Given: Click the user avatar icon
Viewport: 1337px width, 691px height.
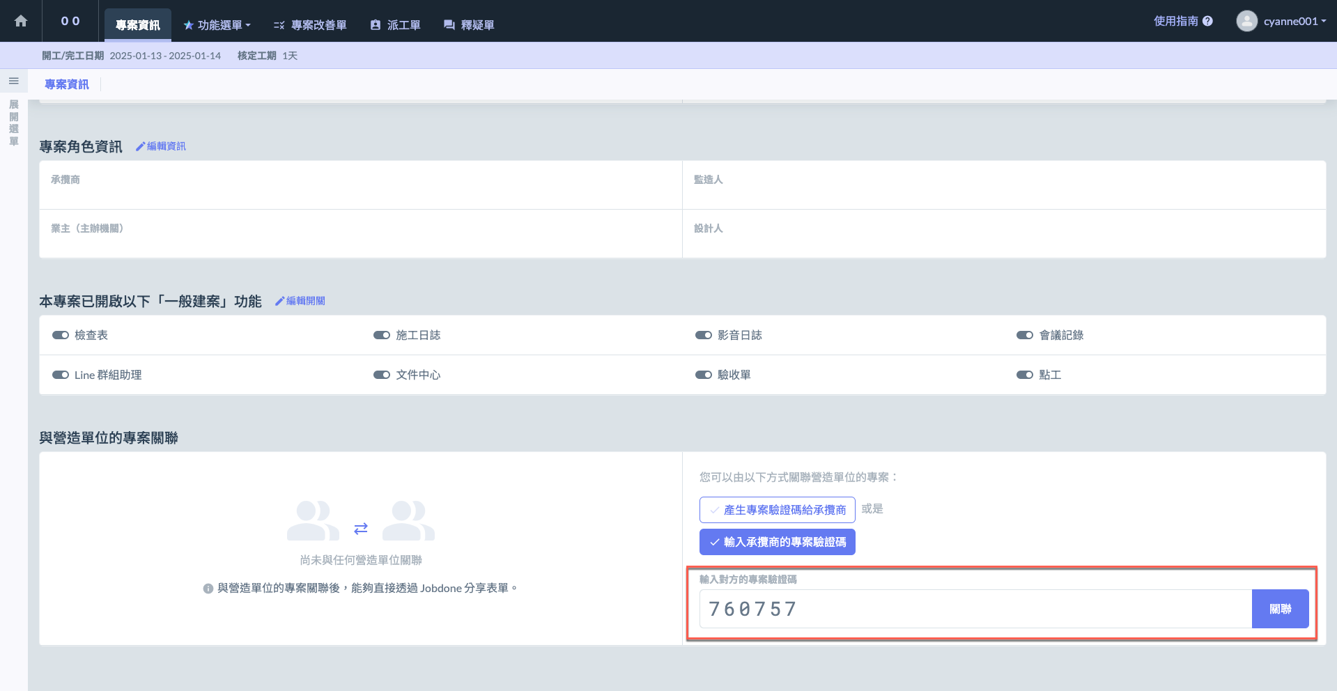Looking at the screenshot, I should click(1246, 21).
